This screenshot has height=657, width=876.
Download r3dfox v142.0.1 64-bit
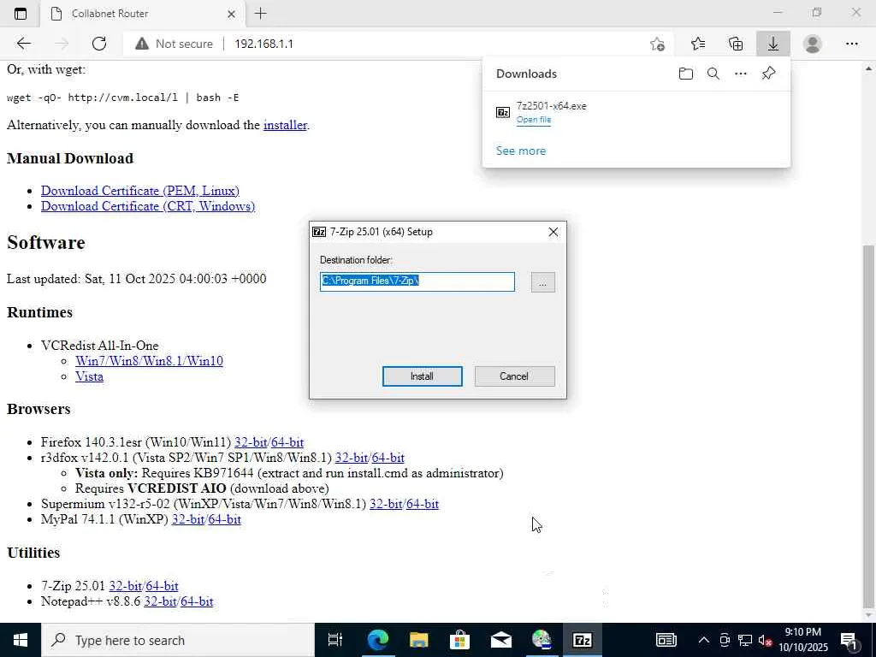388,458
